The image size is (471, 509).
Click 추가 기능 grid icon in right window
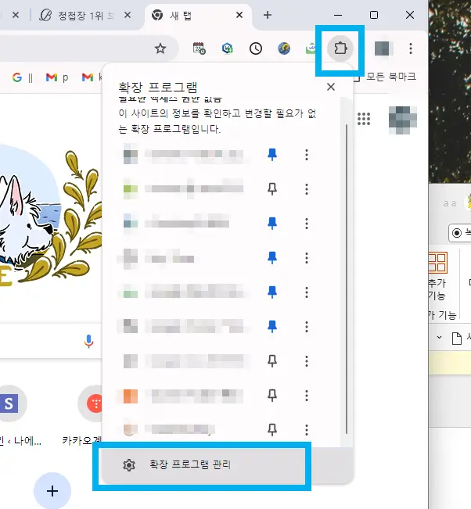tap(437, 263)
